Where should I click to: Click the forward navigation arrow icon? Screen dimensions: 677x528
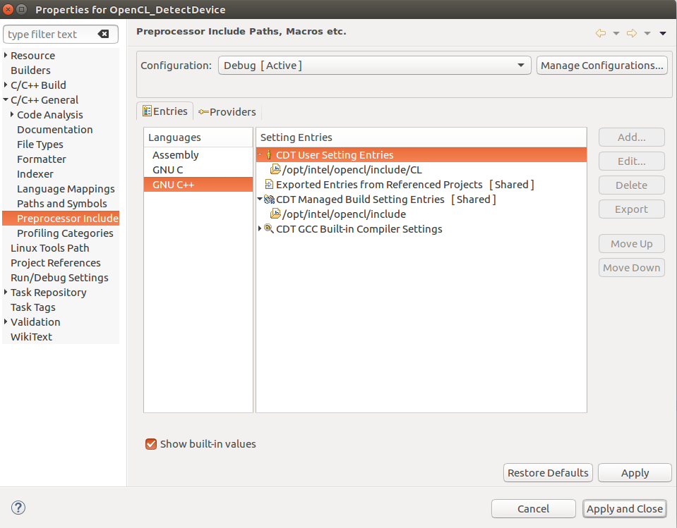click(x=632, y=33)
